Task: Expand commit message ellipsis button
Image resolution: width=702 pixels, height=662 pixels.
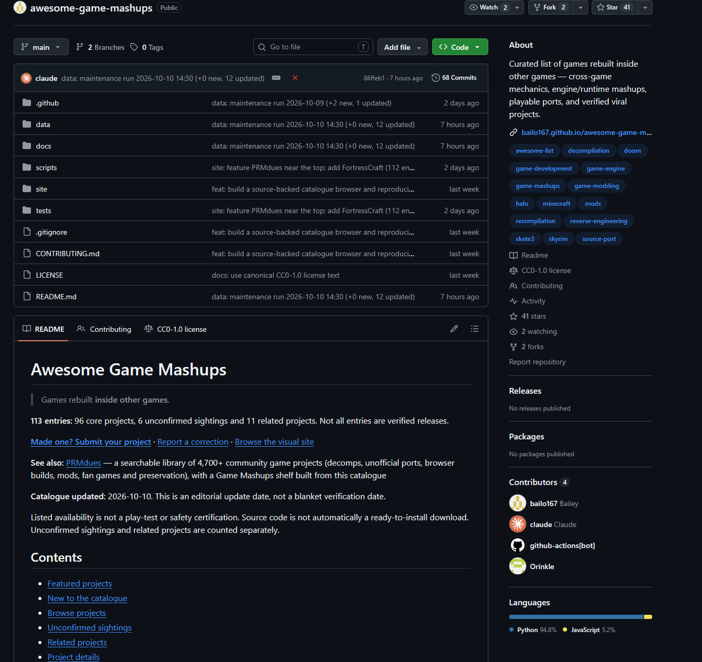Action: [276, 78]
